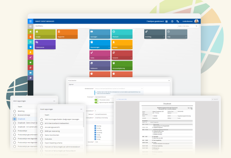This screenshot has height=158, width=231.
Task: Collapse the Html rapportages panel
Action: [x=54, y=101]
